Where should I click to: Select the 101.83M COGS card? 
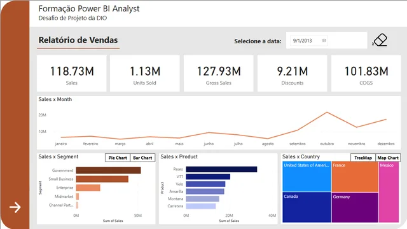366,74
